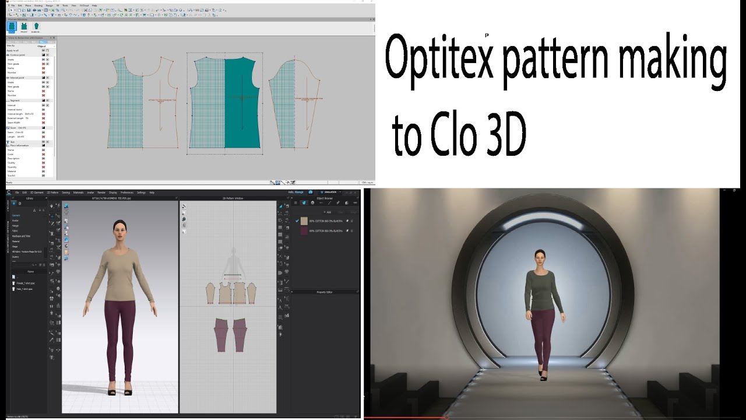
Task: Click the Modular Configurator side tab
Action: pos(8,237)
